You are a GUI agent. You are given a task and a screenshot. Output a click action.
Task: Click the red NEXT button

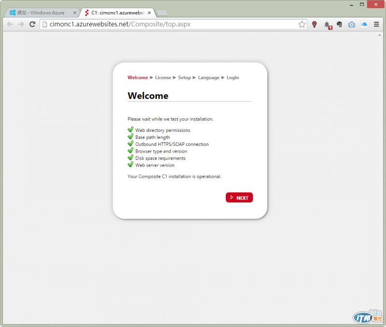tap(239, 198)
